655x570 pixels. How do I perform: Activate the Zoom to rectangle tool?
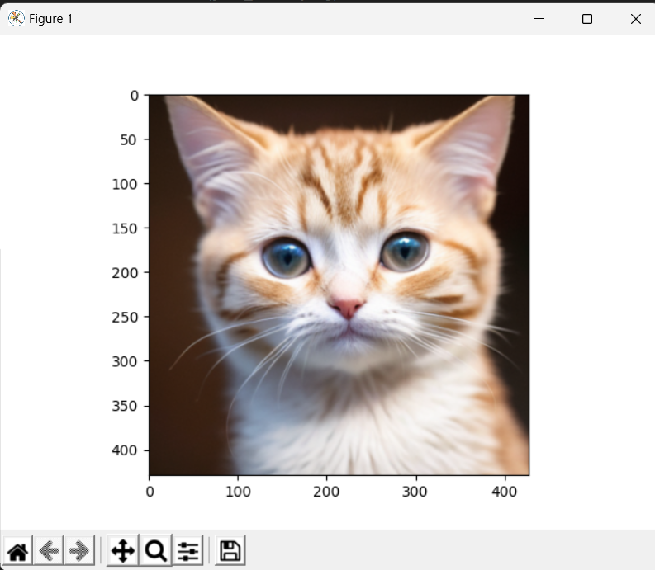156,550
